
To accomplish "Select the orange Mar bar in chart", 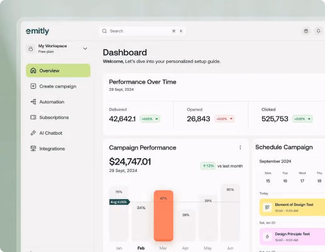I will [163, 215].
